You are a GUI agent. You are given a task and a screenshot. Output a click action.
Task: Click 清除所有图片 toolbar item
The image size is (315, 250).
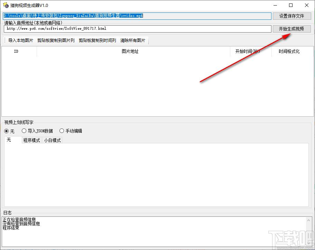tap(133, 41)
